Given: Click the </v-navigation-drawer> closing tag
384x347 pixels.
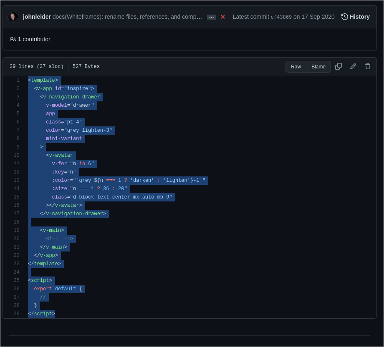Looking at the screenshot, I should point(73,214).
